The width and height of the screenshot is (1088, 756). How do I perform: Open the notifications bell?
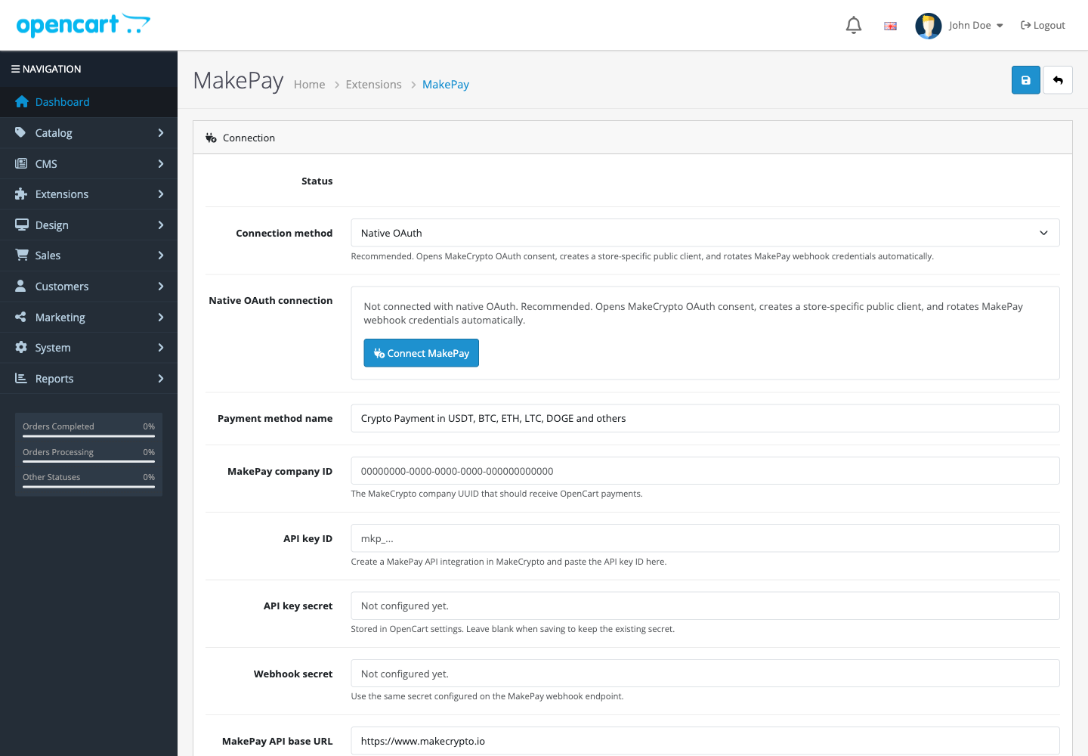(x=854, y=25)
